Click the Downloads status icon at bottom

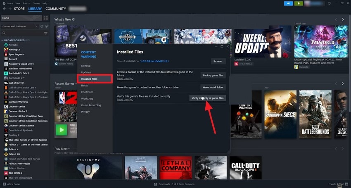[155, 184]
